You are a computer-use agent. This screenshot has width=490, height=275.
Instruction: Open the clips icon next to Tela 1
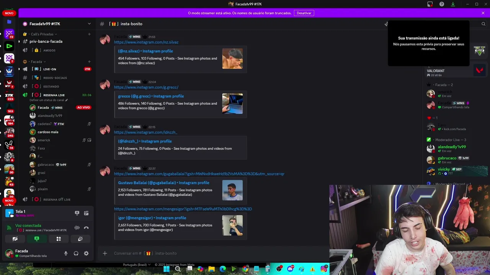(86, 213)
